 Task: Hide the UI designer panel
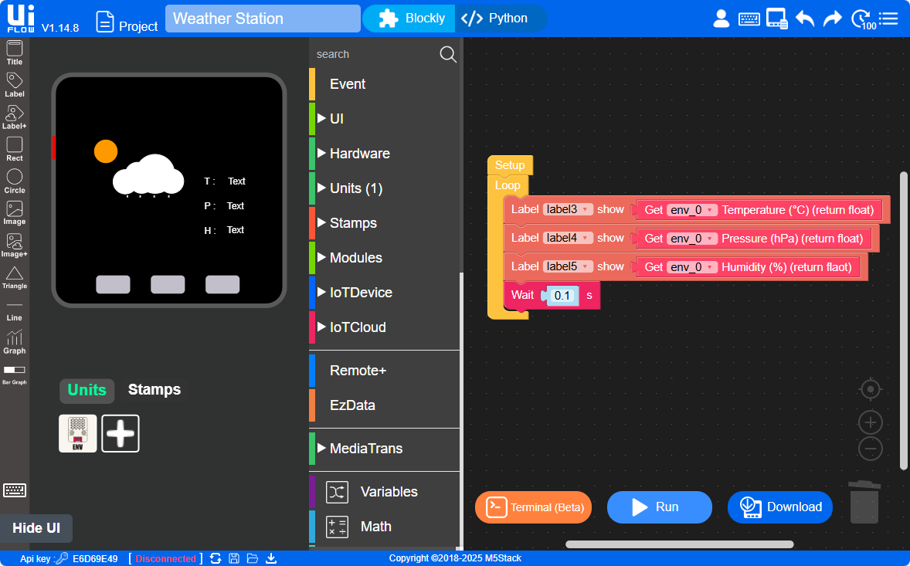(x=36, y=527)
